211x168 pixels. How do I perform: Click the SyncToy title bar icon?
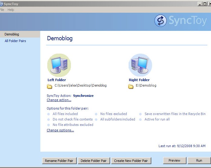pos(1,4)
